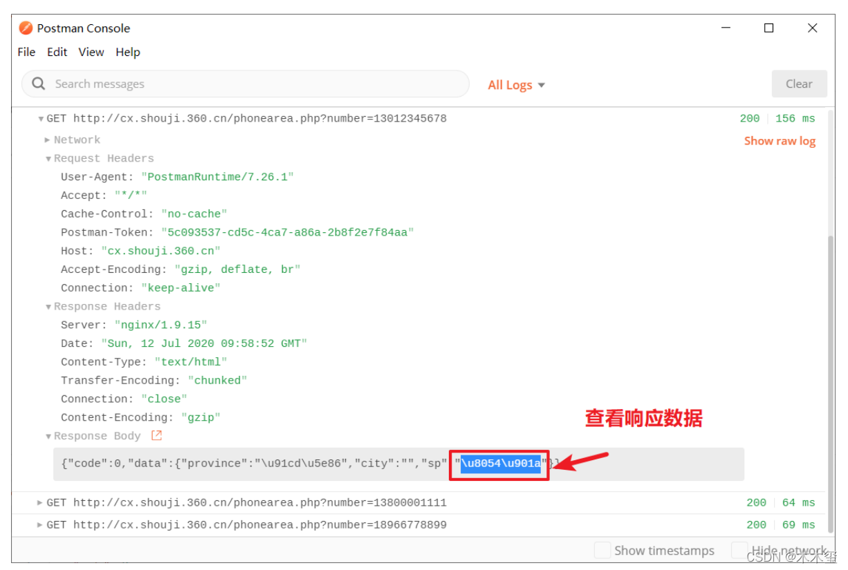Click the 64 ms response time
The height and width of the screenshot is (570, 848).
798,503
